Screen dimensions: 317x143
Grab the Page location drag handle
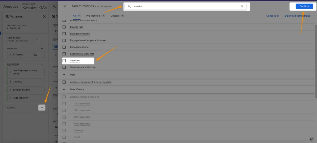[11, 98]
